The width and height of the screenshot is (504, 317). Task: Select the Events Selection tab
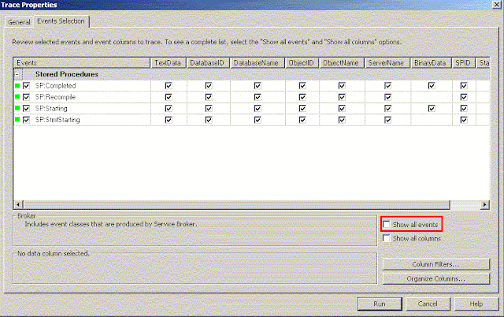(61, 21)
